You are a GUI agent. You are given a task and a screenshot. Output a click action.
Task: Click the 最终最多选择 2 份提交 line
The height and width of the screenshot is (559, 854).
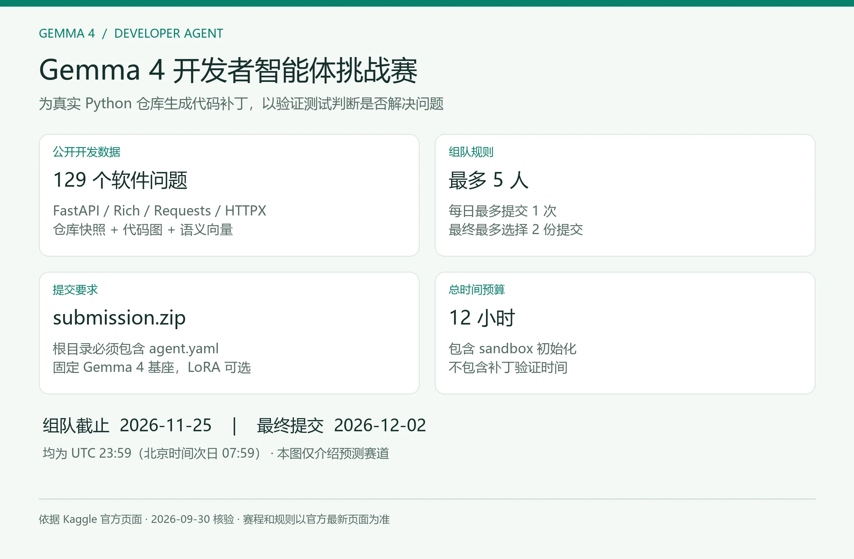pyautogui.click(x=516, y=229)
